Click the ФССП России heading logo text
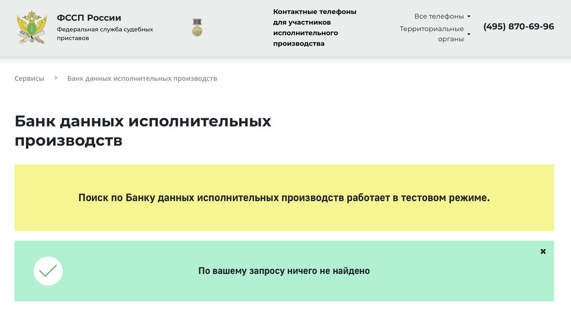This screenshot has width=571, height=313. coord(89,18)
